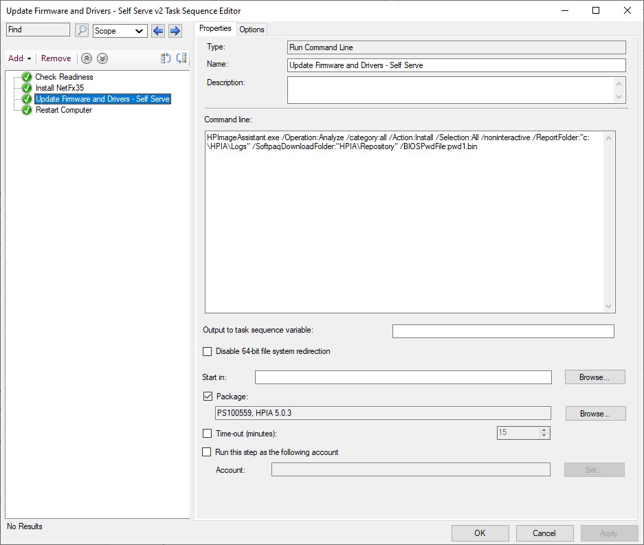
Task: Click the move step down icon
Action: (181, 58)
